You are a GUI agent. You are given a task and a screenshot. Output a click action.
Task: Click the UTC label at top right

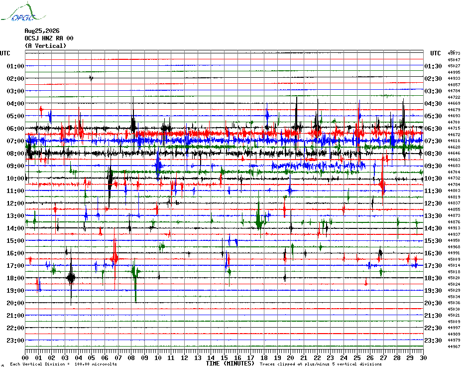[x=436, y=53]
